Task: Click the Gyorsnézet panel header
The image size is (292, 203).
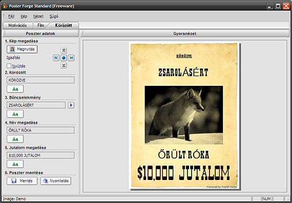Action: pyautogui.click(x=185, y=34)
